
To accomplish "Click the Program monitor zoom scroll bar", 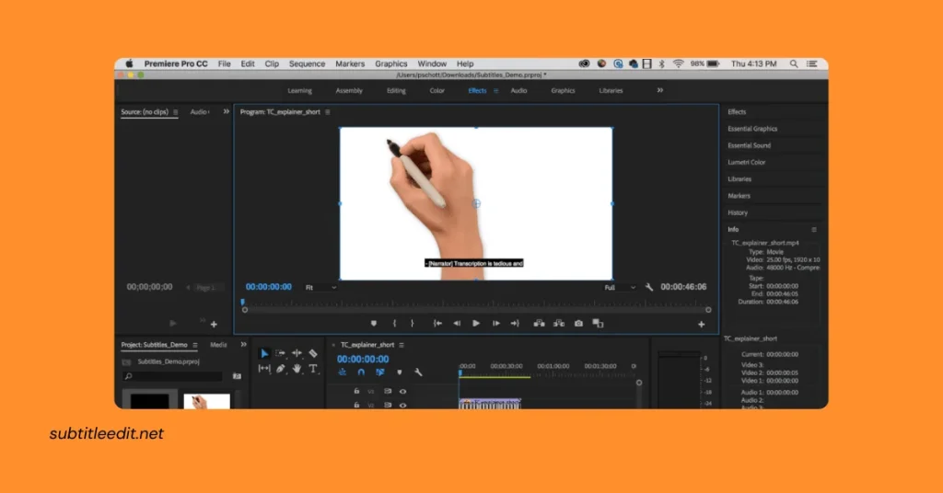I will [x=476, y=310].
